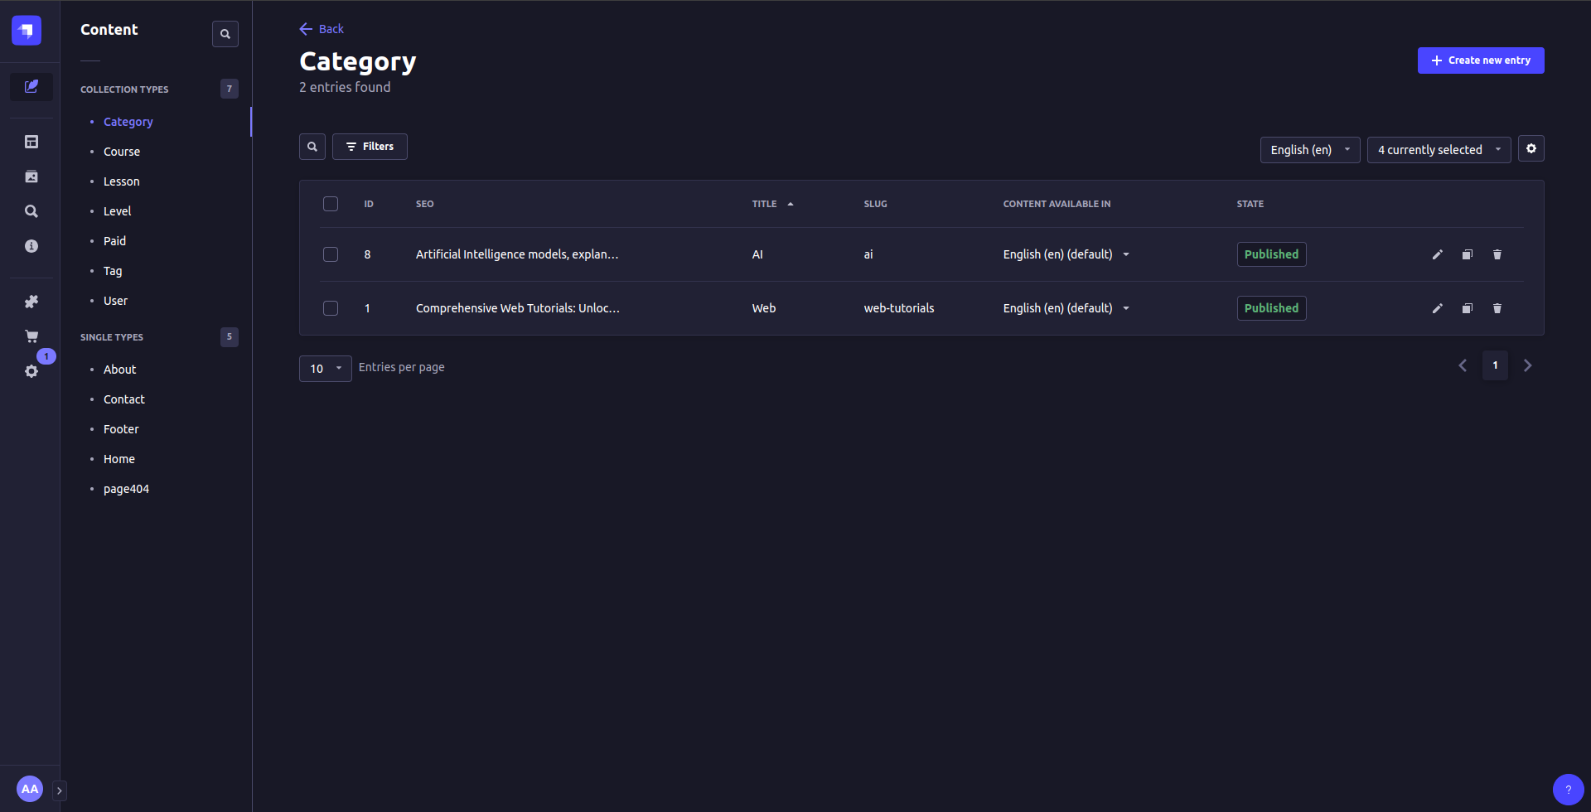This screenshot has height=812, width=1591.
Task: Open the Marketplace cart icon
Action: pyautogui.click(x=31, y=336)
